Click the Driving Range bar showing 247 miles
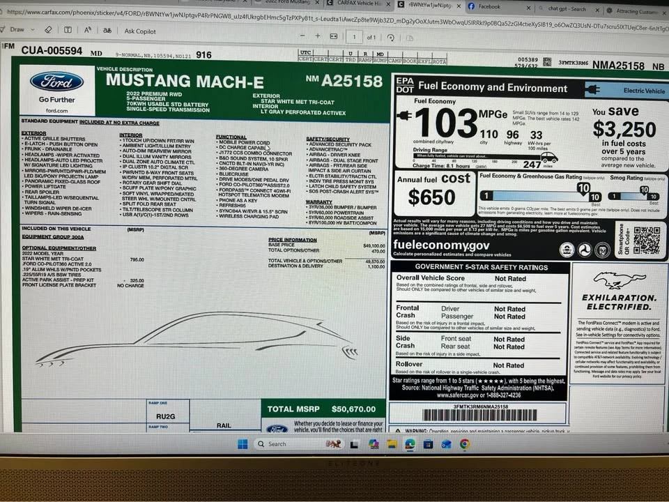The image size is (669, 502). tap(486, 158)
